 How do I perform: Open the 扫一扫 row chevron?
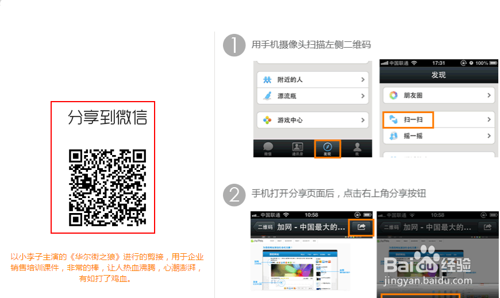pyautogui.click(x=489, y=119)
